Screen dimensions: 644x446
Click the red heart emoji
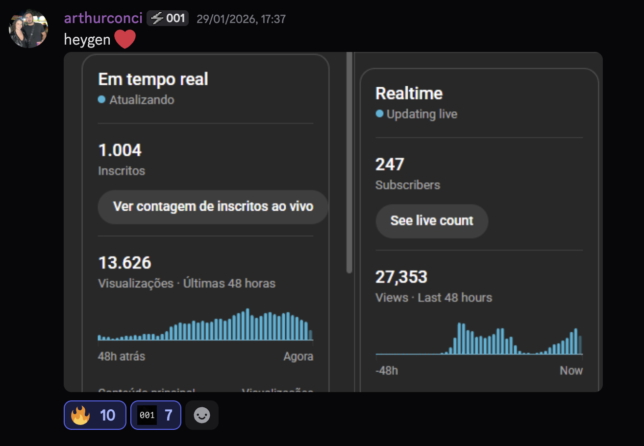click(125, 39)
